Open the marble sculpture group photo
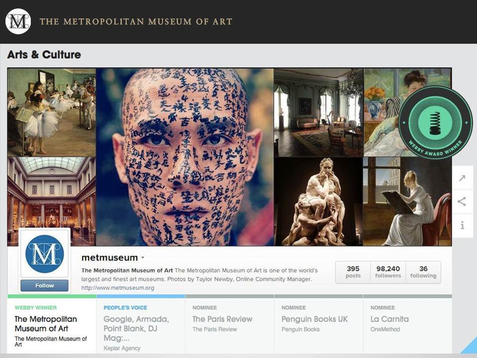This screenshot has width=477, height=358. click(x=318, y=201)
